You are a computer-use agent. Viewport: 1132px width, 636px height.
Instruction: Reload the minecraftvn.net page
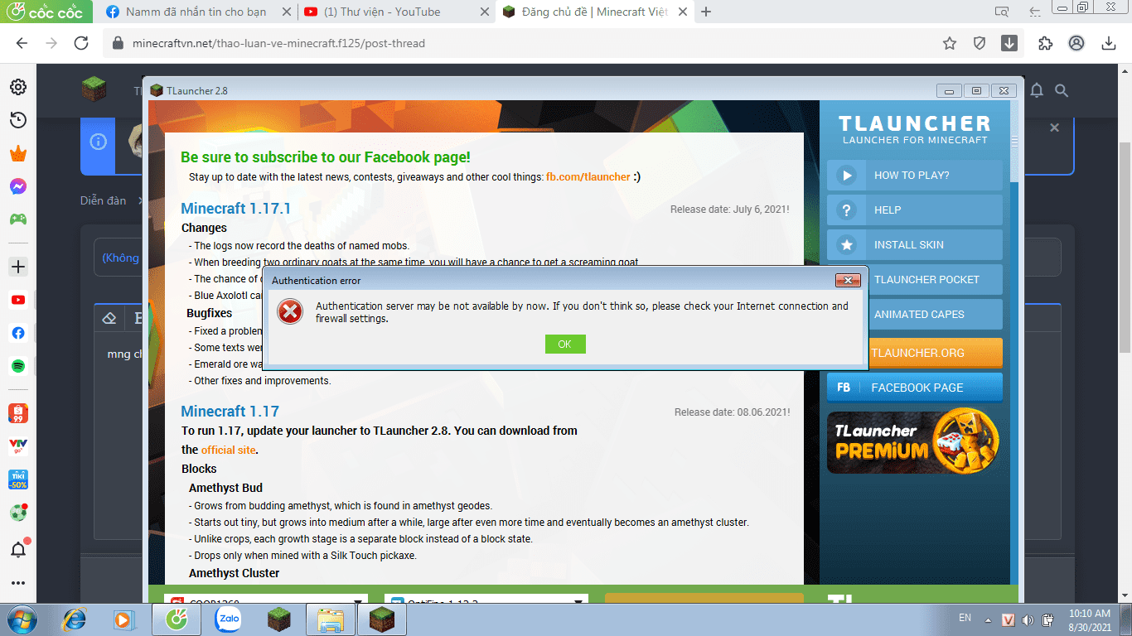click(x=80, y=43)
